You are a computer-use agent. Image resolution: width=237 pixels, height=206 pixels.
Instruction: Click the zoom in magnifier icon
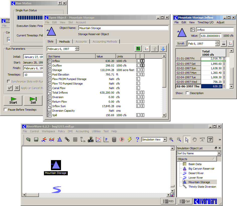171,140
